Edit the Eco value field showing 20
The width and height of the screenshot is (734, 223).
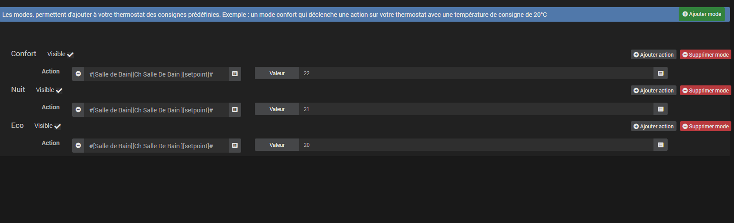tap(476, 145)
